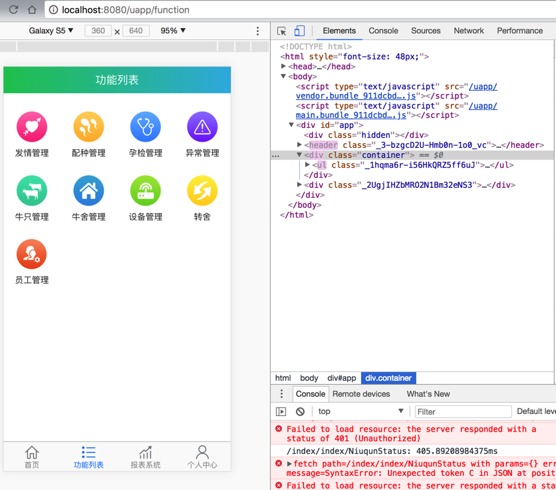Switch to the Console panel tab

tap(383, 31)
